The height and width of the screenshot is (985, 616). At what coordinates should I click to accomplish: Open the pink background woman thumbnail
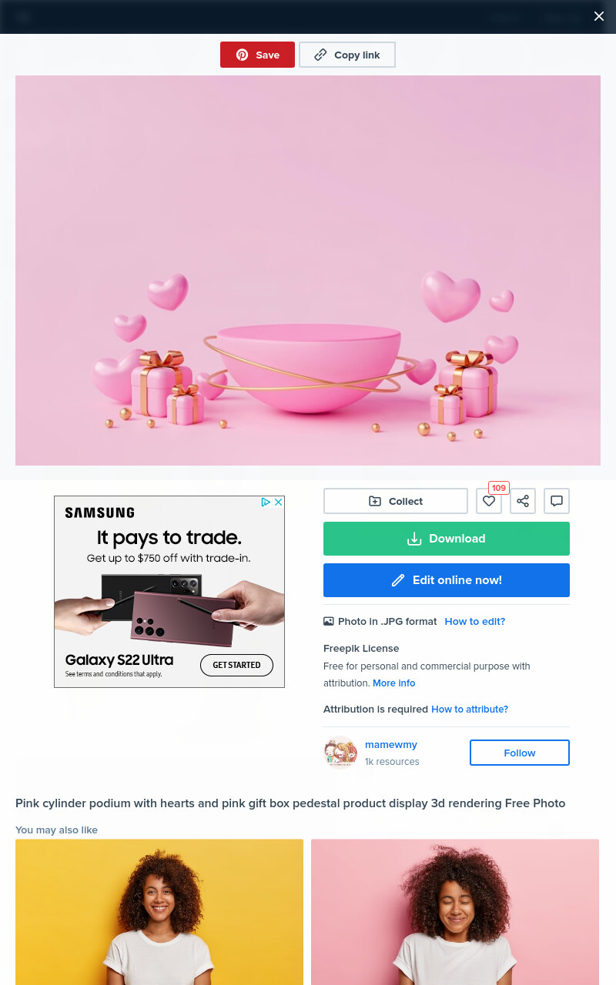point(455,912)
